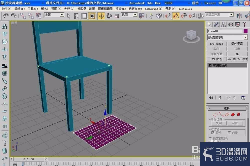Open the 编辑(E) menu

[19, 9]
